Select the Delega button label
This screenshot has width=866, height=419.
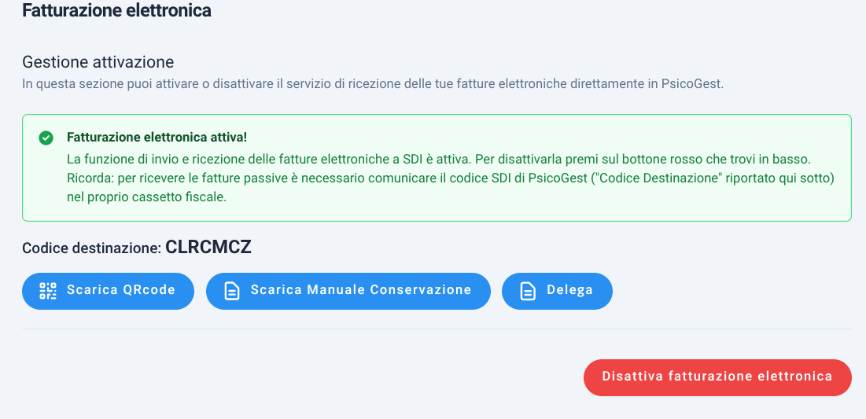click(569, 290)
